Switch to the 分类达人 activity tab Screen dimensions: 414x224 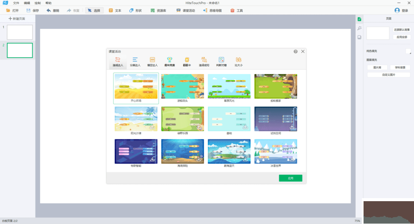135,62
